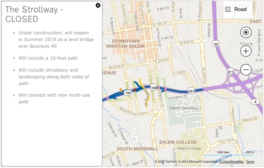
Task: Click the dark red marker on highway
Action: click(135, 90)
